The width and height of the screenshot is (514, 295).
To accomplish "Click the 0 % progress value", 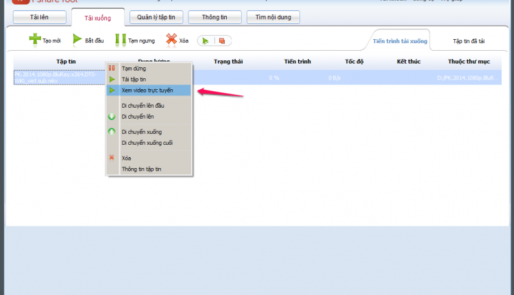I will click(x=274, y=78).
